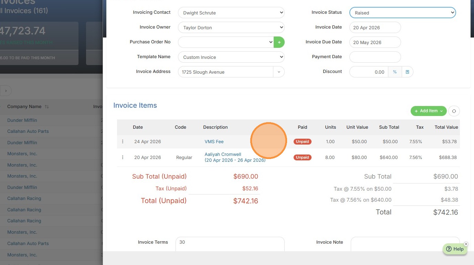Click the Code column header

pyautogui.click(x=180, y=127)
